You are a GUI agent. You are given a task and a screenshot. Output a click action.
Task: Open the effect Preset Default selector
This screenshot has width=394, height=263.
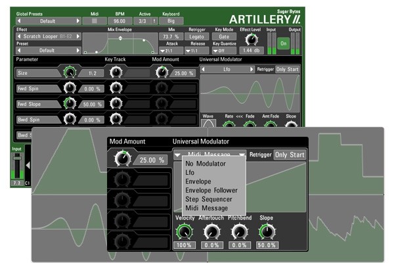[48, 51]
